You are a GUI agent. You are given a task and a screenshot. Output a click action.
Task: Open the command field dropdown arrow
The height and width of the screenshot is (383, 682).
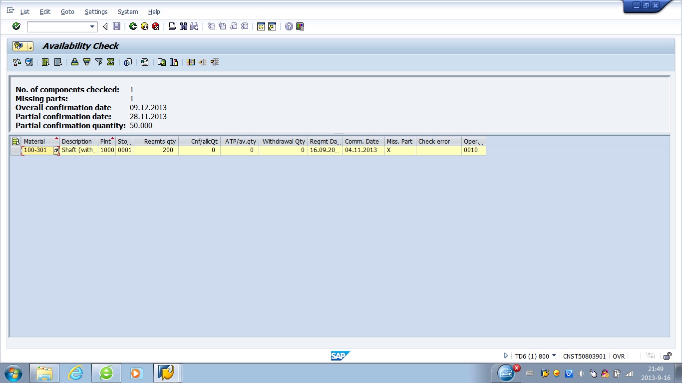[x=92, y=26]
